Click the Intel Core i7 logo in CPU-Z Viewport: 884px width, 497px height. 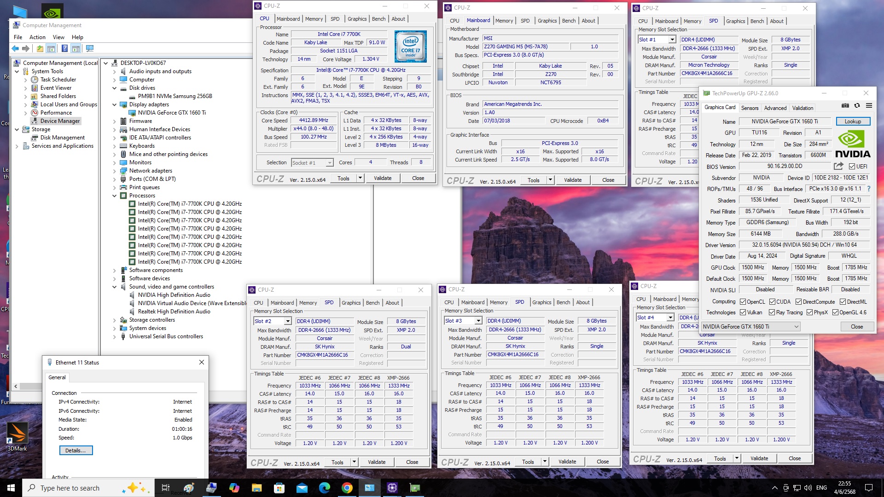[x=411, y=46]
